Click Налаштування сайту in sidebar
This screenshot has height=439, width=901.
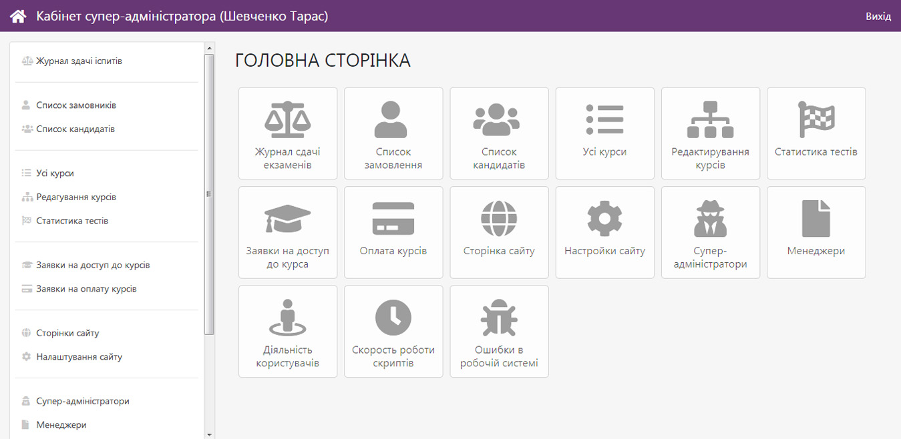click(x=79, y=357)
